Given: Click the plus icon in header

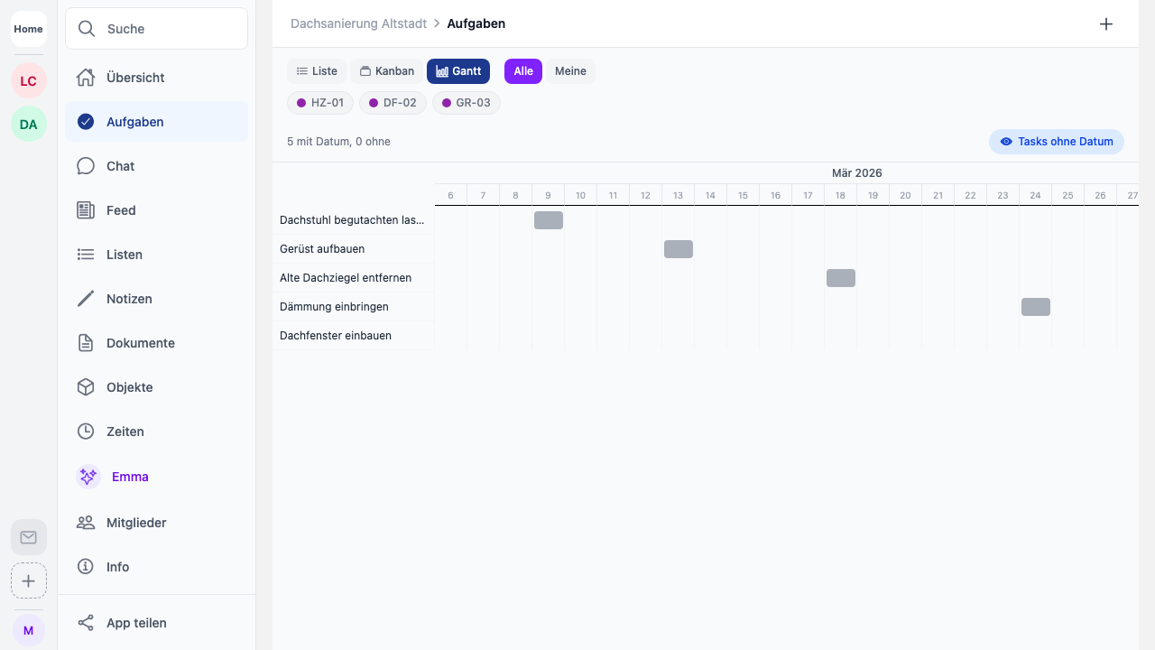Looking at the screenshot, I should click(x=1106, y=24).
